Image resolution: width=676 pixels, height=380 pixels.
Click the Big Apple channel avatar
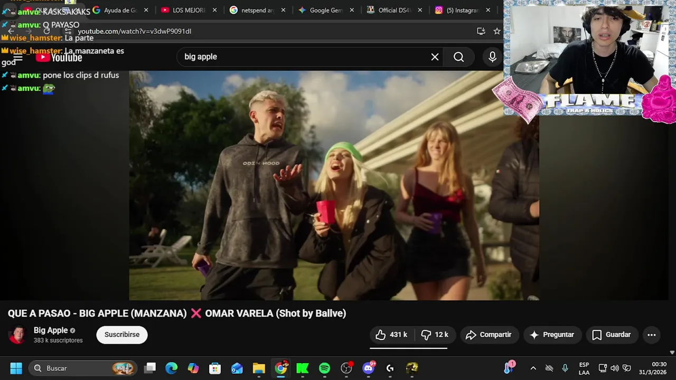click(x=17, y=335)
